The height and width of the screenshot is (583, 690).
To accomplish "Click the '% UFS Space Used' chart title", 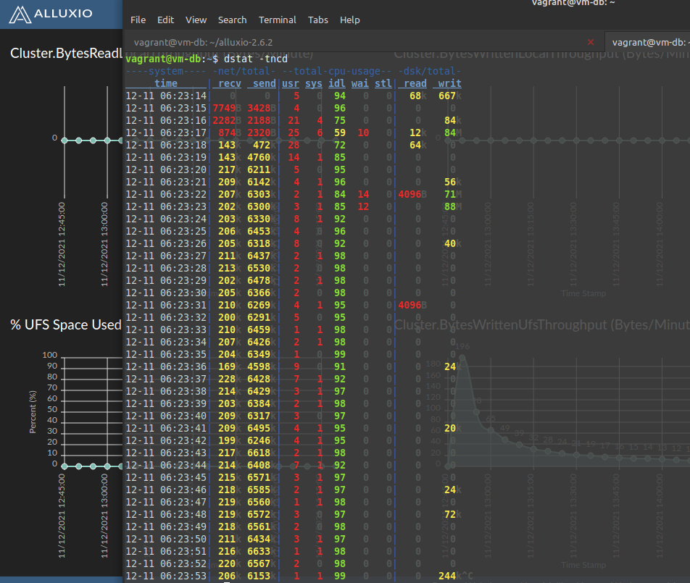I will 66,325.
